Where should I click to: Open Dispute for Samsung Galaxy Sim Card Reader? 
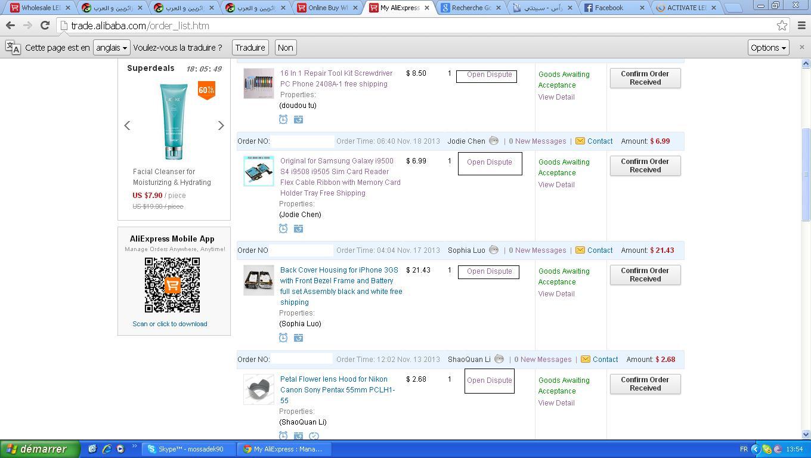click(x=489, y=162)
